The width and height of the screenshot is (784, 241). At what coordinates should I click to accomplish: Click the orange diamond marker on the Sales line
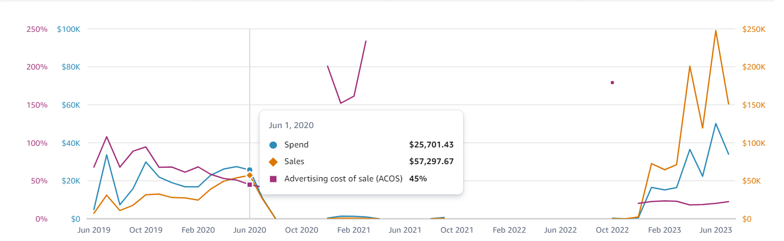pos(250,175)
